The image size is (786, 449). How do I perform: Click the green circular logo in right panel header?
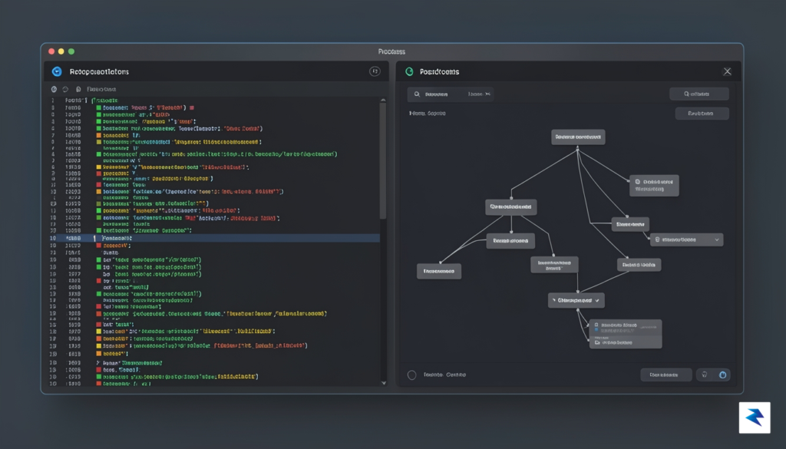click(x=410, y=71)
